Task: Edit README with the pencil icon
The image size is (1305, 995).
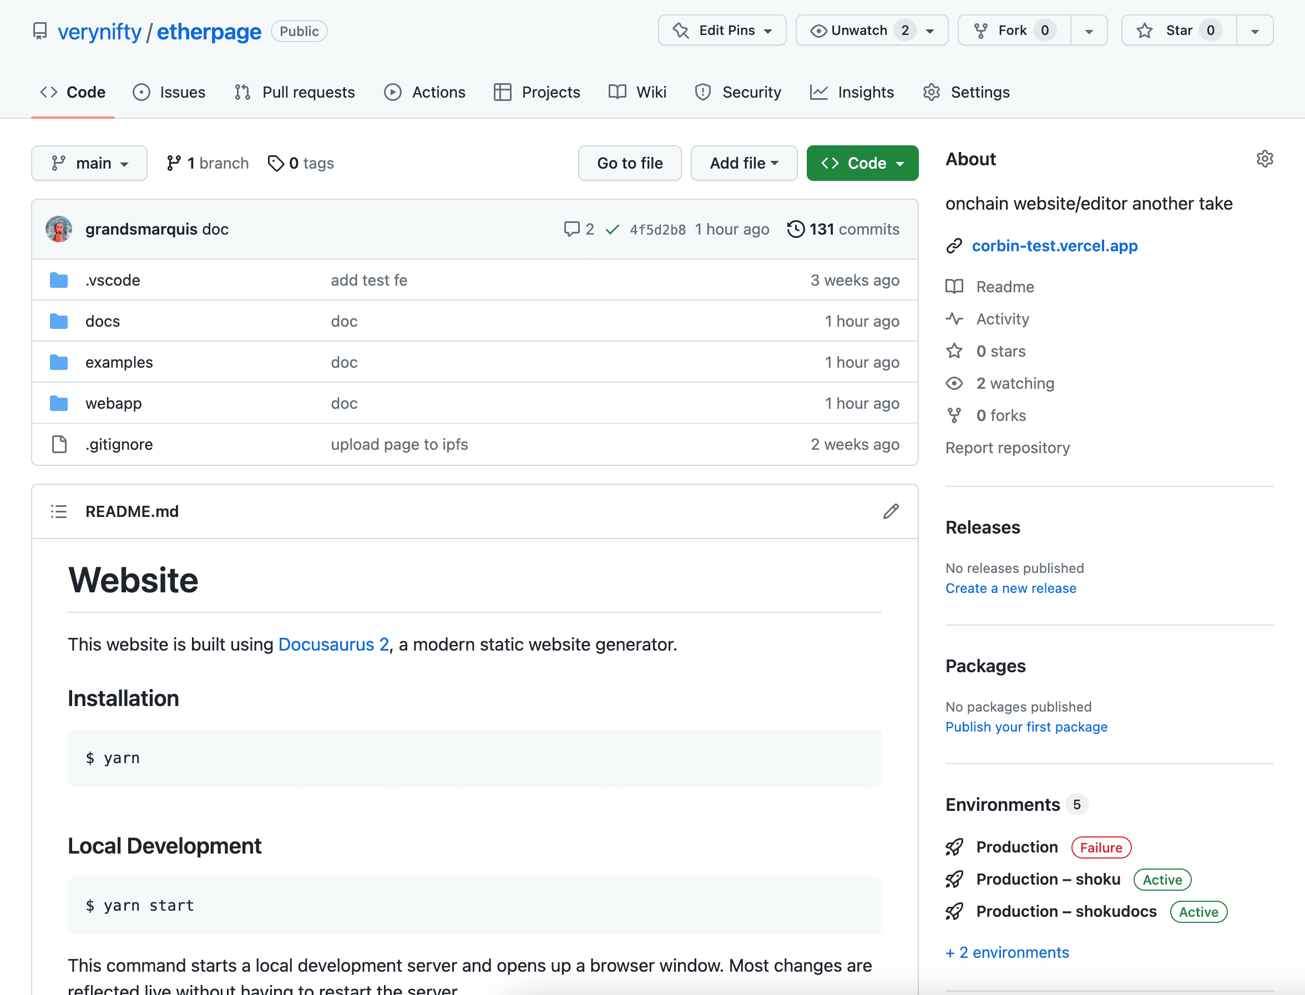Action: pyautogui.click(x=891, y=511)
